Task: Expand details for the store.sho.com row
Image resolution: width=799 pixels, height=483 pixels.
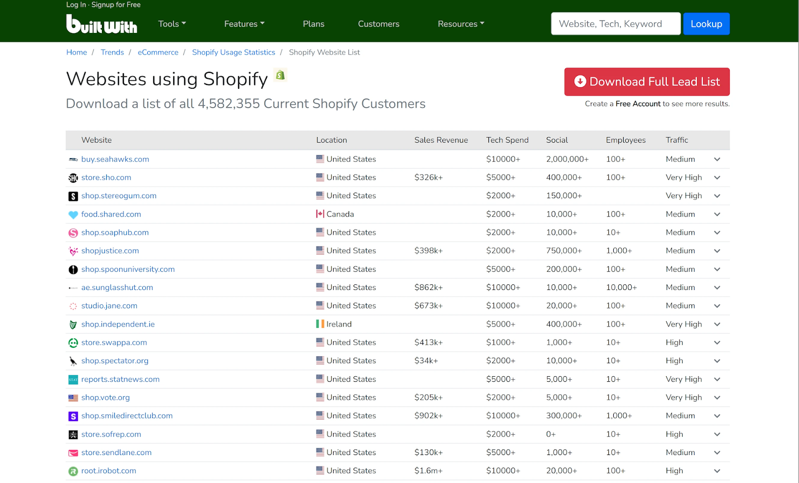Action: point(717,177)
